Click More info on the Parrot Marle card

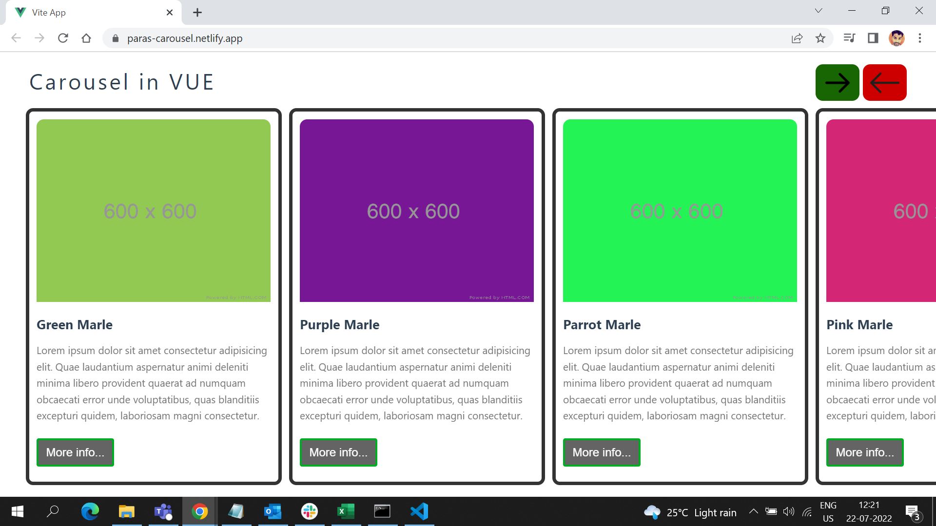click(602, 452)
